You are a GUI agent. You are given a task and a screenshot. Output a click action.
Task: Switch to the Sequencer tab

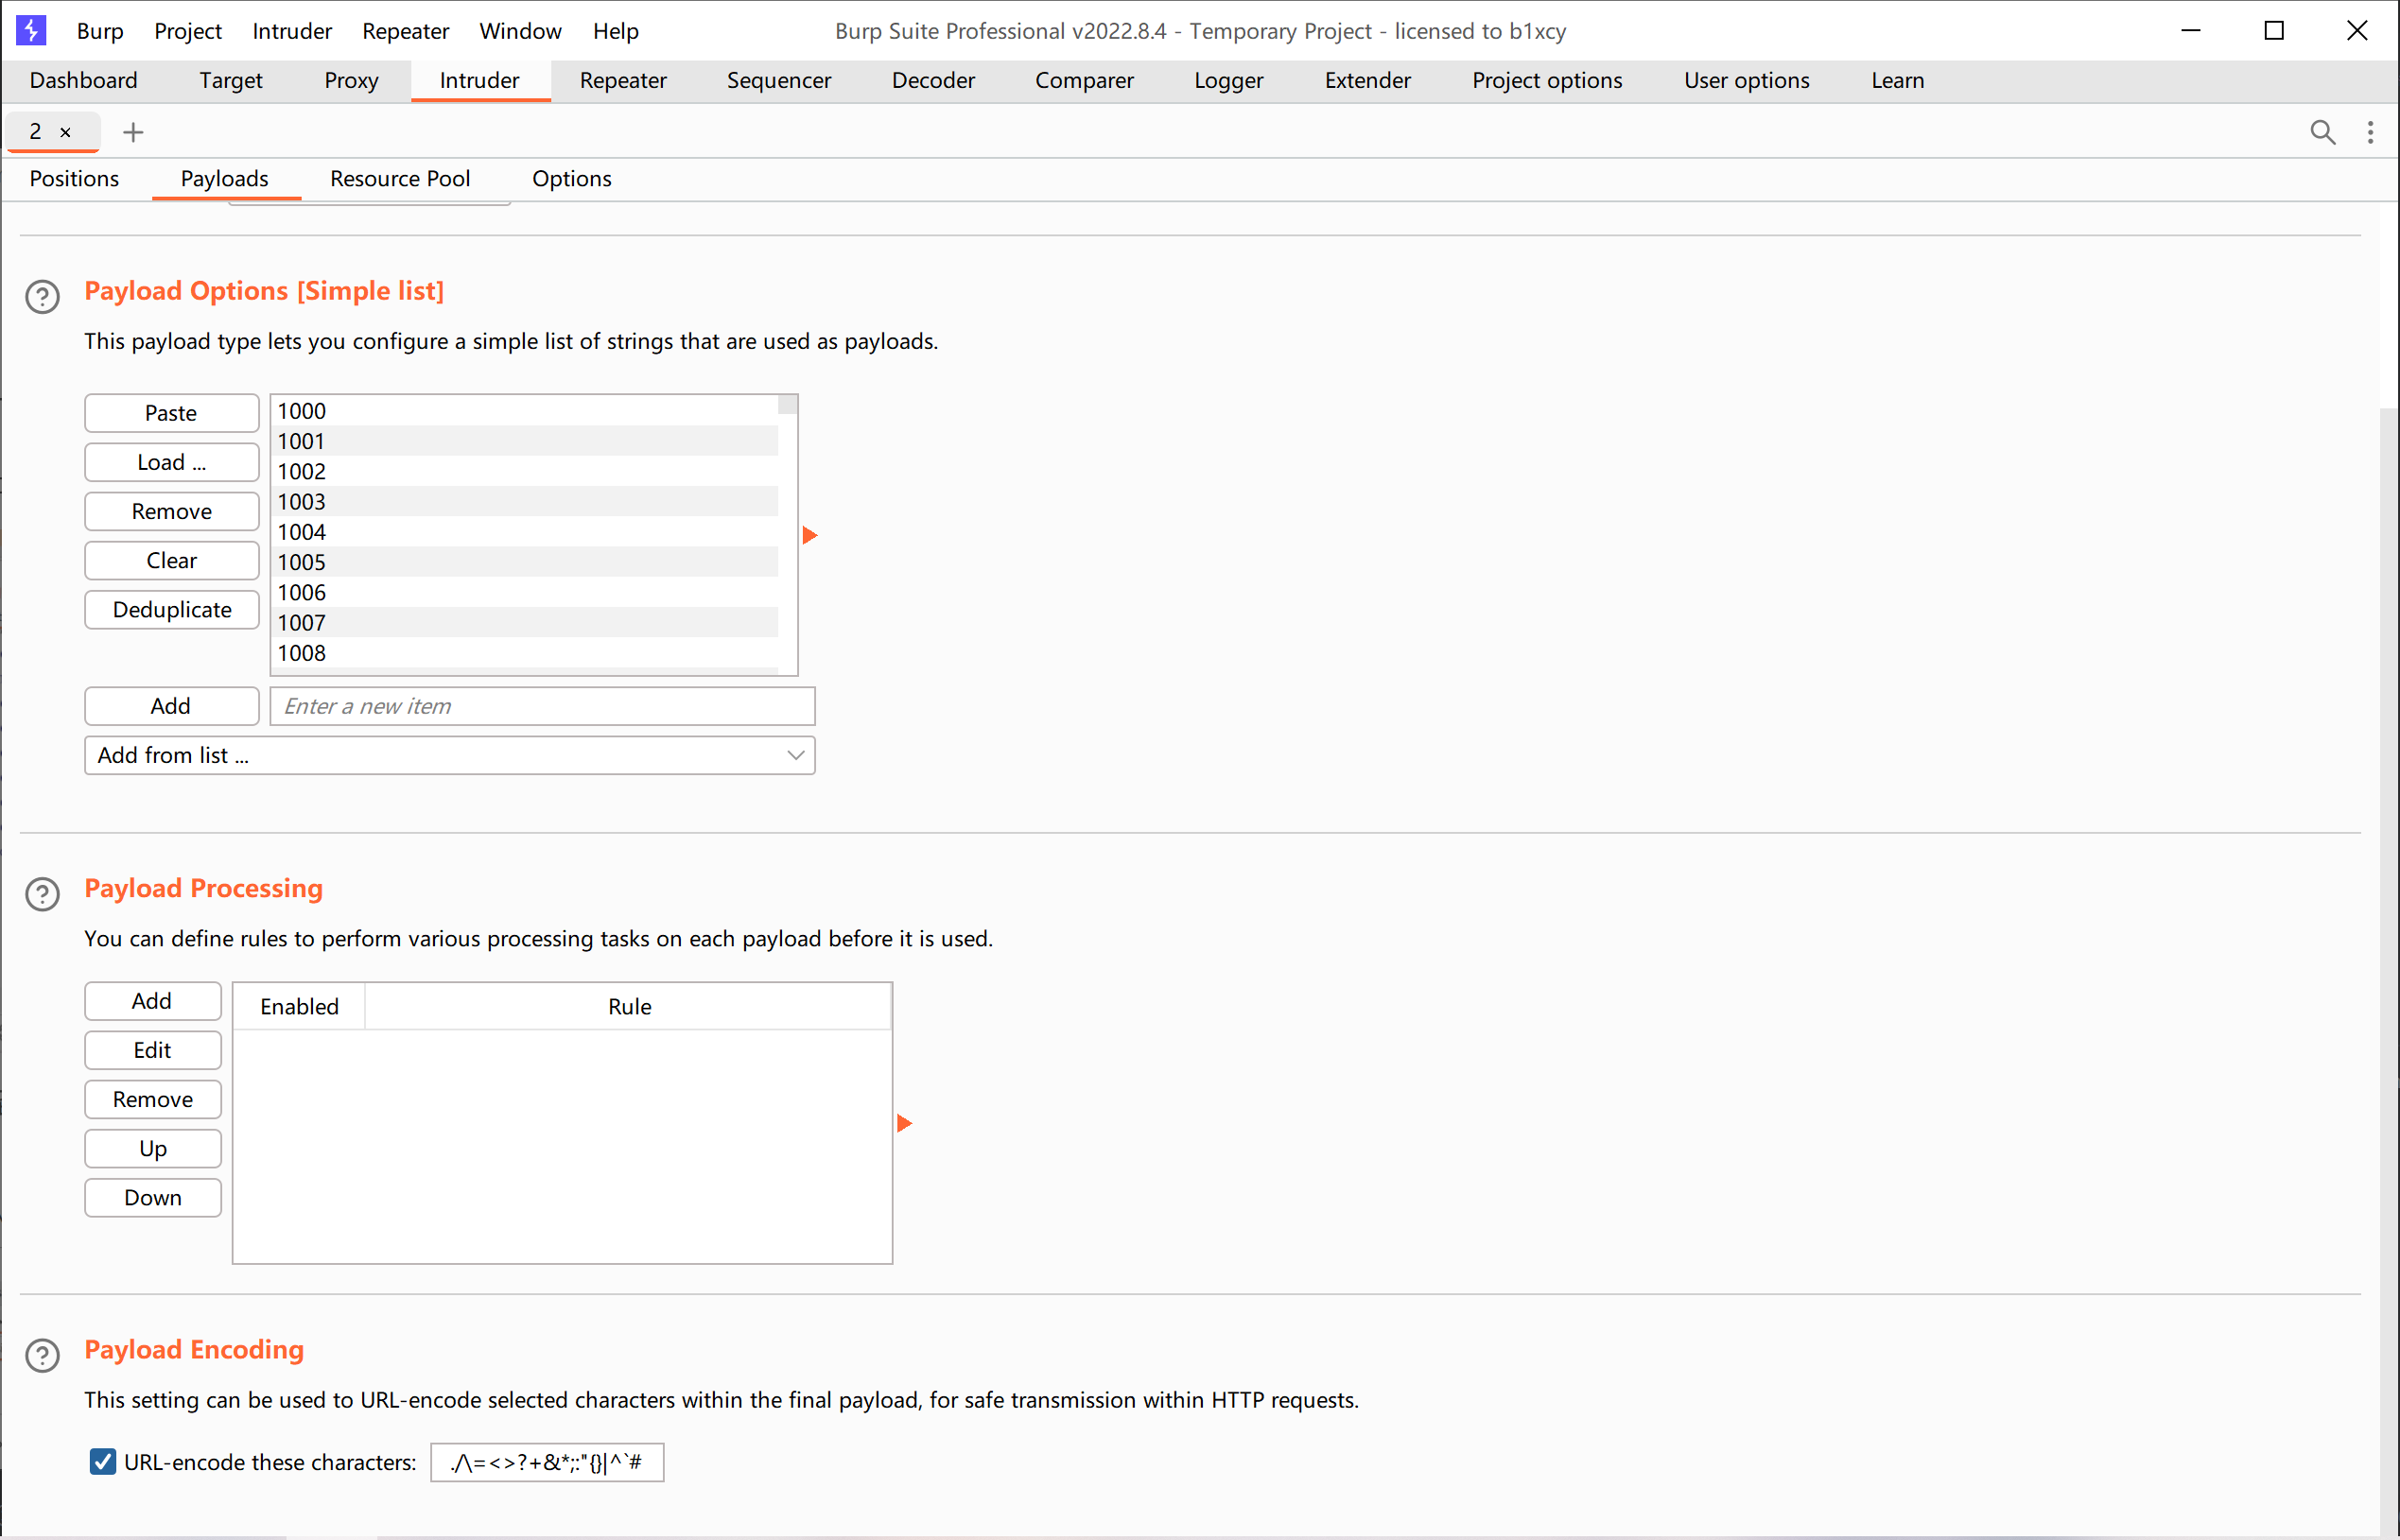pyautogui.click(x=779, y=80)
